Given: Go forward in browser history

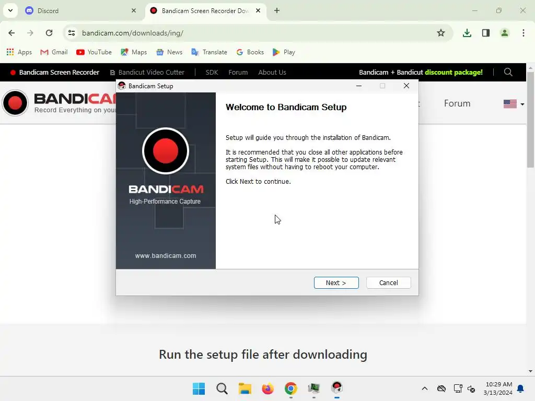Looking at the screenshot, I should coord(30,33).
